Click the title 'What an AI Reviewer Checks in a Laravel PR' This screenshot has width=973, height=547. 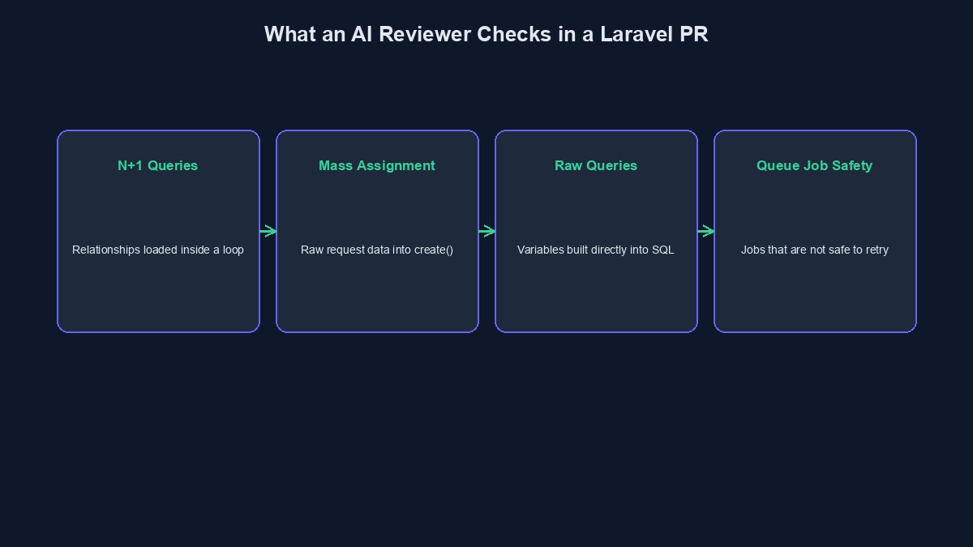(486, 34)
